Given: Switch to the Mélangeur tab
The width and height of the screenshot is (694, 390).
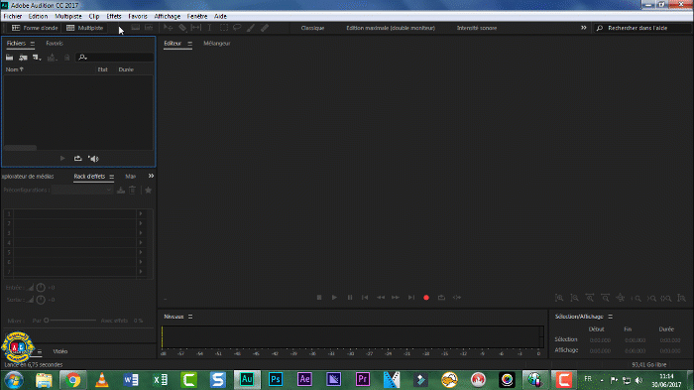Looking at the screenshot, I should point(217,44).
